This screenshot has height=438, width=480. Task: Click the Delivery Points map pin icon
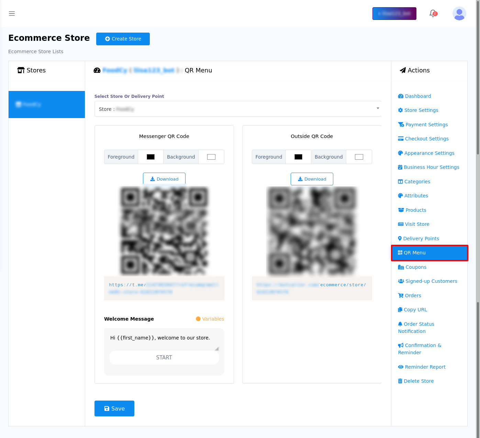[x=400, y=239]
